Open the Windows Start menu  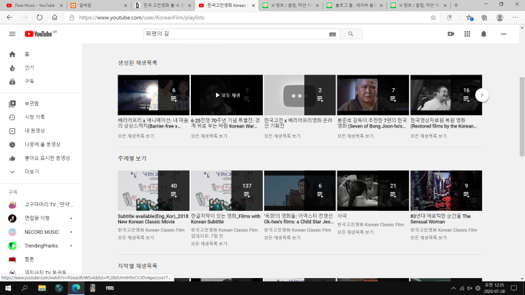tap(8, 288)
